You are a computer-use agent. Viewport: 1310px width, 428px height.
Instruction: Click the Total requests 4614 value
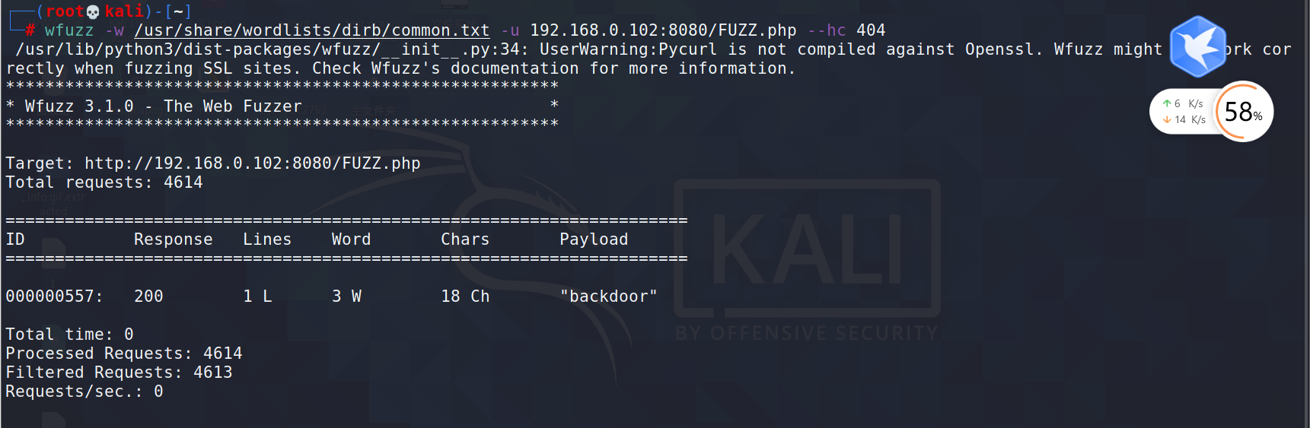[x=183, y=182]
